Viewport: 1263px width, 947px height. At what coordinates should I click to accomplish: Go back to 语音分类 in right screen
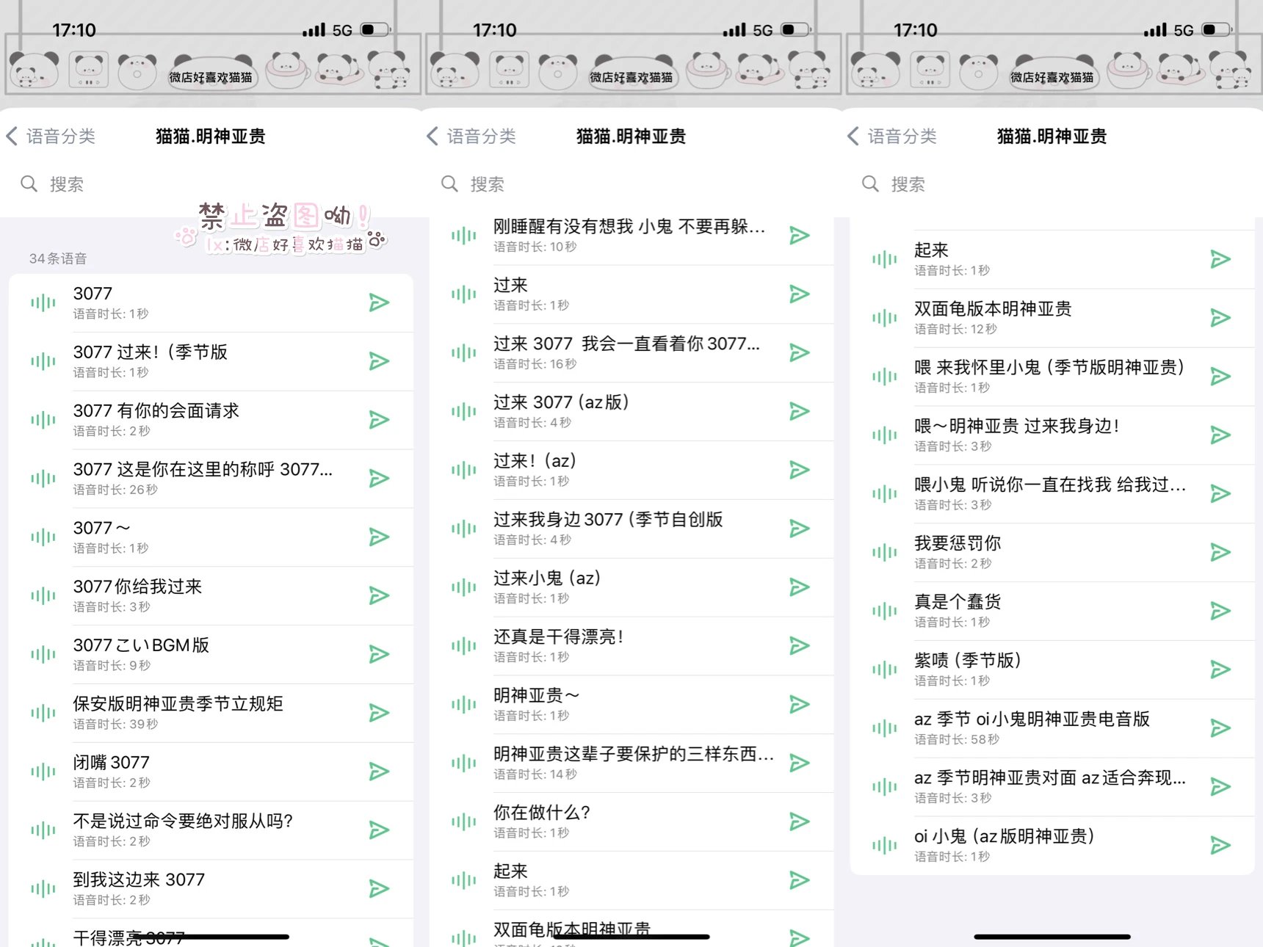click(893, 136)
